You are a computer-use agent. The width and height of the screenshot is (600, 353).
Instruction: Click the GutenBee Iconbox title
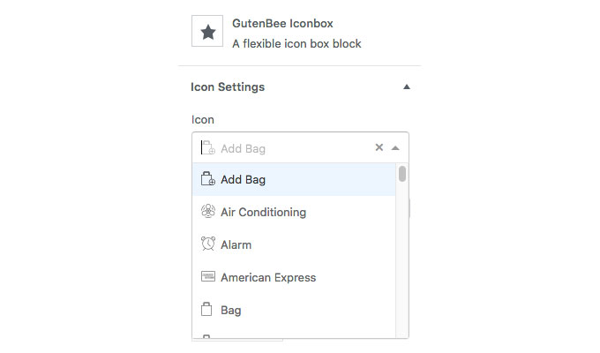282,23
